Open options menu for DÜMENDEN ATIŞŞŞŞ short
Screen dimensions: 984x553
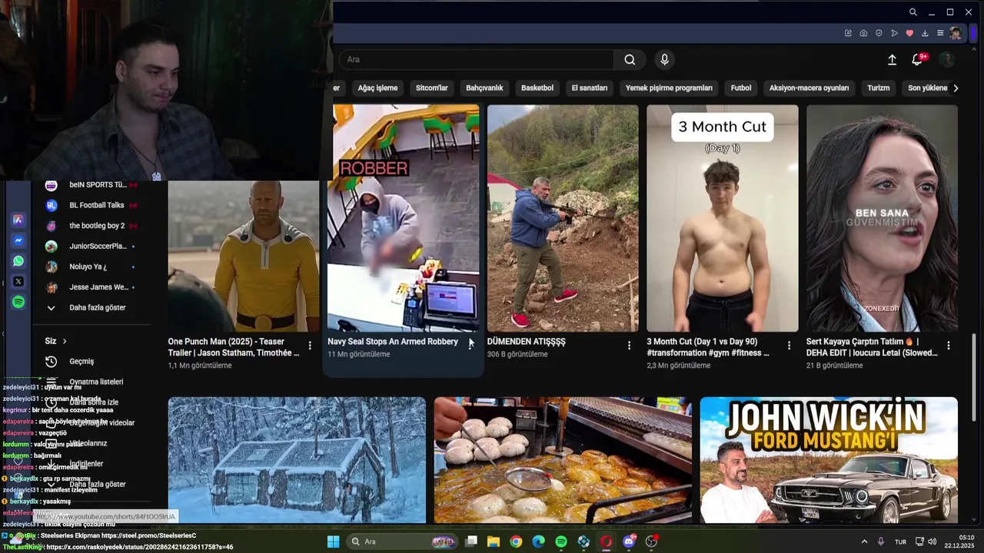(x=629, y=346)
